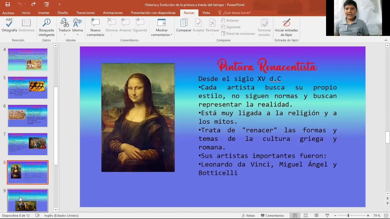Add a Nuevo comentario

(x=95, y=27)
